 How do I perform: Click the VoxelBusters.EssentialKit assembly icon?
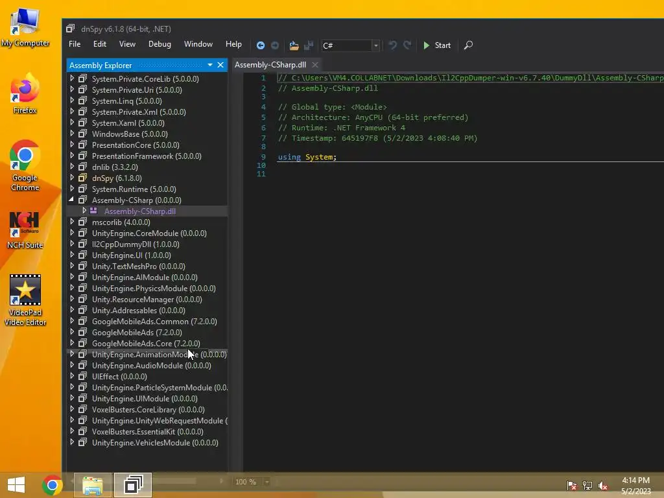pyautogui.click(x=82, y=431)
